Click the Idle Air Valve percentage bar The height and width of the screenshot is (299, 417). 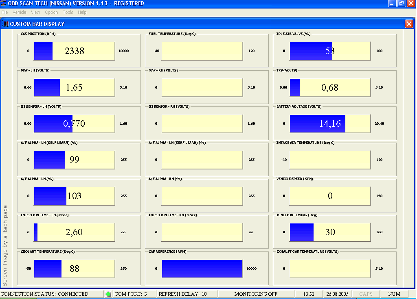[x=330, y=51]
